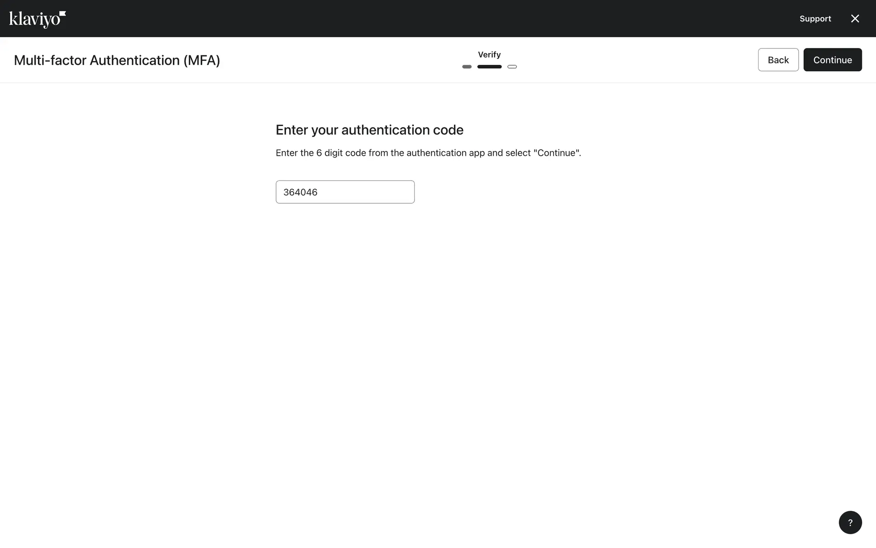Click the 6 digit code instruction text
The height and width of the screenshot is (548, 876).
coord(342,153)
